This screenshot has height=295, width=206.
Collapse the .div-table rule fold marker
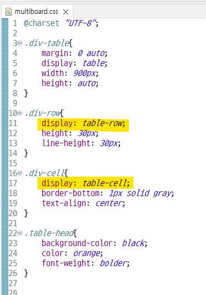20,43
